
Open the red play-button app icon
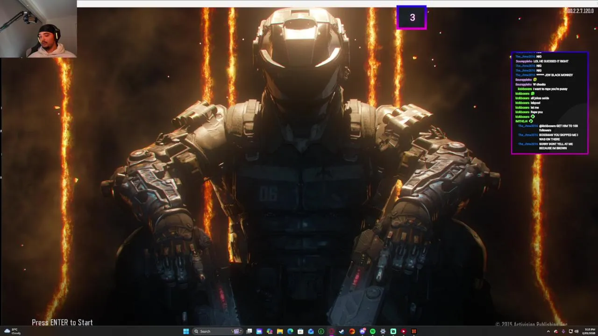pyautogui.click(x=403, y=331)
